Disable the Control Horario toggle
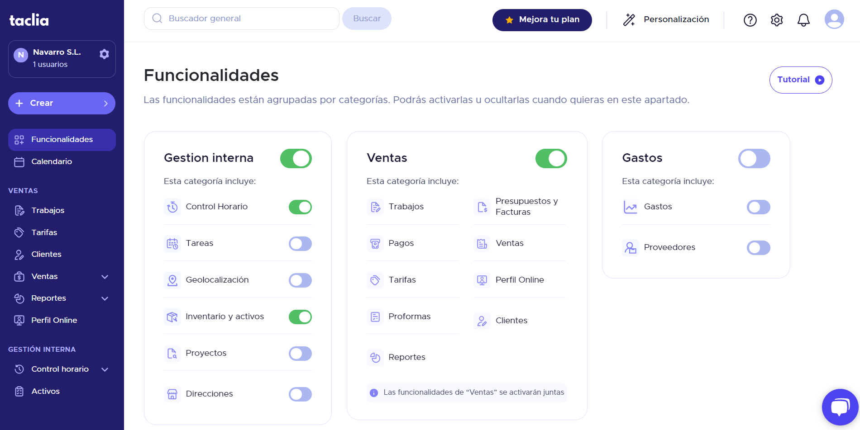The image size is (860, 430). pyautogui.click(x=300, y=207)
